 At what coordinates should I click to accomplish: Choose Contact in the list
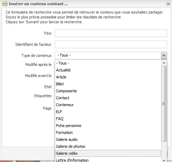(108, 98)
